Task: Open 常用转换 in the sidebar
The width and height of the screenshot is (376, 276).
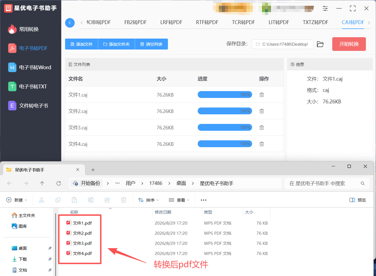Action: tap(23, 29)
